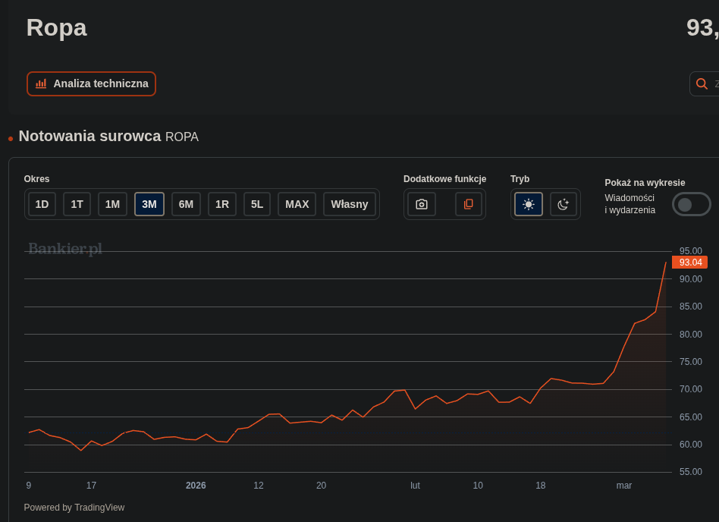Image resolution: width=719 pixels, height=522 pixels.
Task: Click the 93.04 price label on axis
Action: point(689,263)
